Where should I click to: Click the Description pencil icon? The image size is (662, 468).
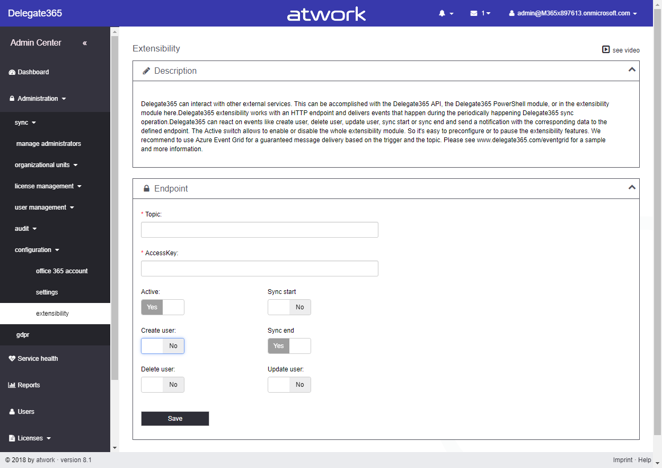(x=146, y=71)
